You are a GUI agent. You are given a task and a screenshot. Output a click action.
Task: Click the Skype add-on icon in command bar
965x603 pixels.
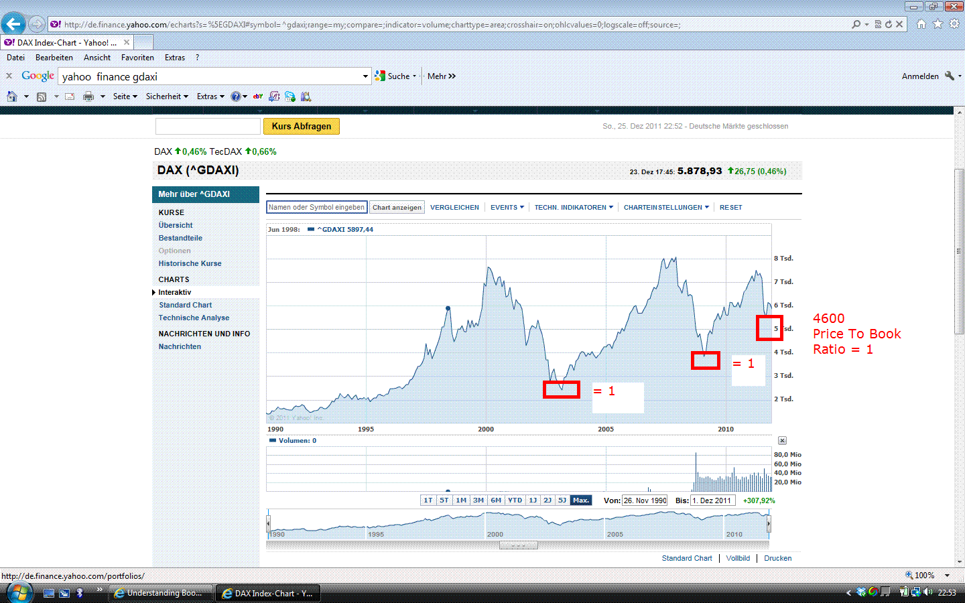290,96
